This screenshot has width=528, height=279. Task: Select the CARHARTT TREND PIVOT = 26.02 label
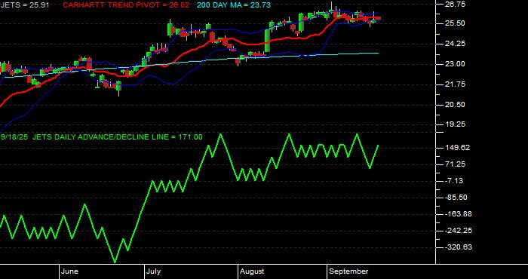pyautogui.click(x=126, y=5)
